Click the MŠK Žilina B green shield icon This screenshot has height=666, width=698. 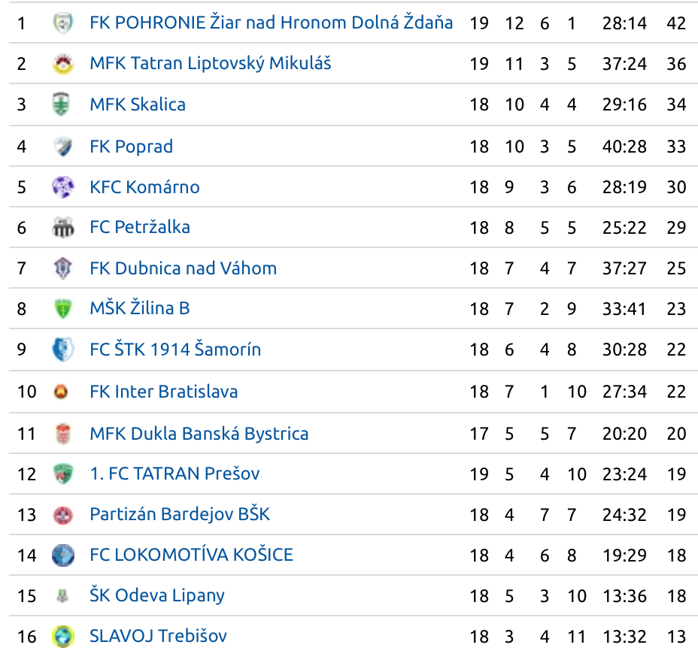(62, 309)
